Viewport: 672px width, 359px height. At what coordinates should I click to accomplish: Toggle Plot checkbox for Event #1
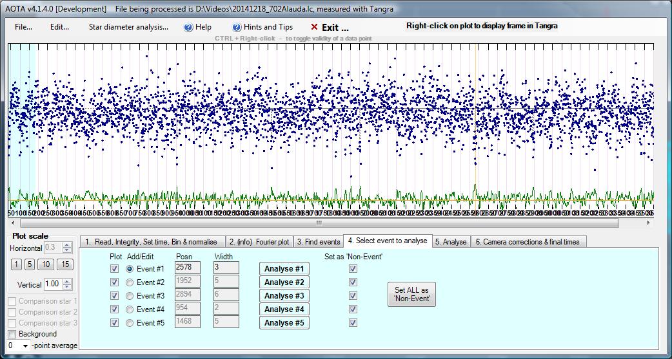click(x=114, y=269)
